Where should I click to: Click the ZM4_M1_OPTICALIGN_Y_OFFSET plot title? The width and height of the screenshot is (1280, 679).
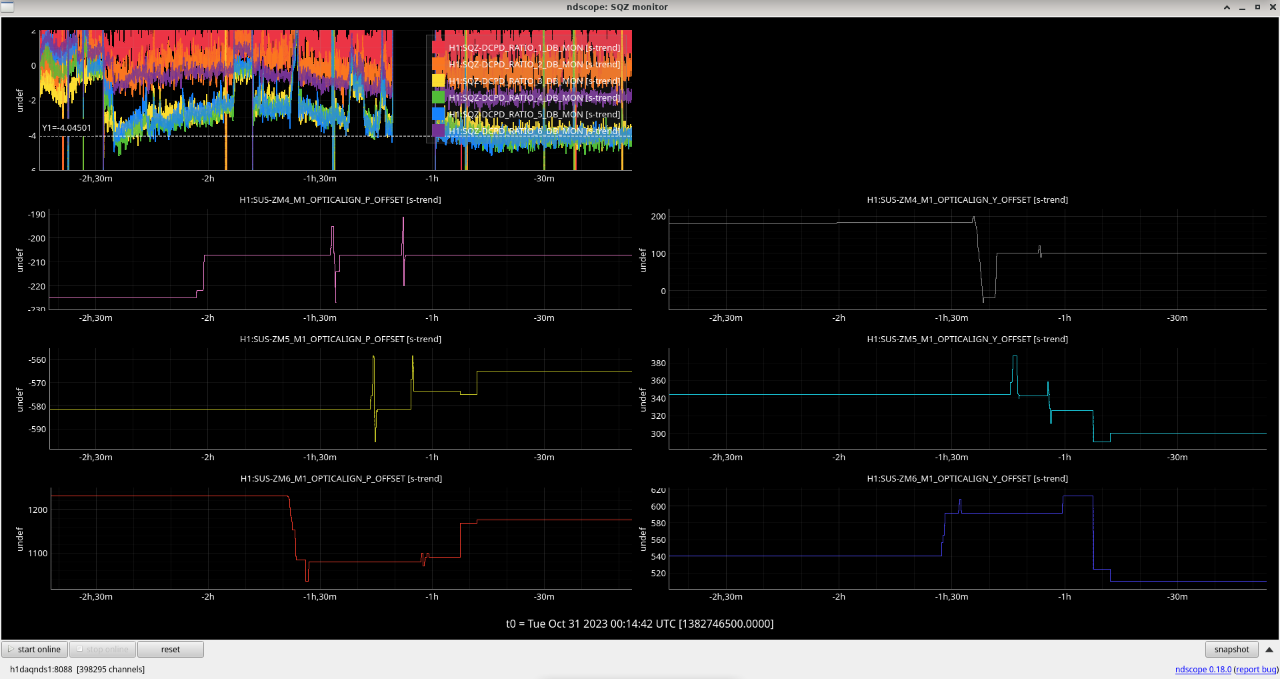(x=967, y=199)
